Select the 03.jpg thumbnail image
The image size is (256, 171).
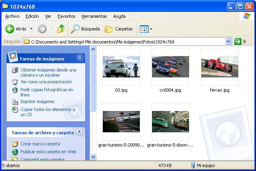(x=121, y=67)
